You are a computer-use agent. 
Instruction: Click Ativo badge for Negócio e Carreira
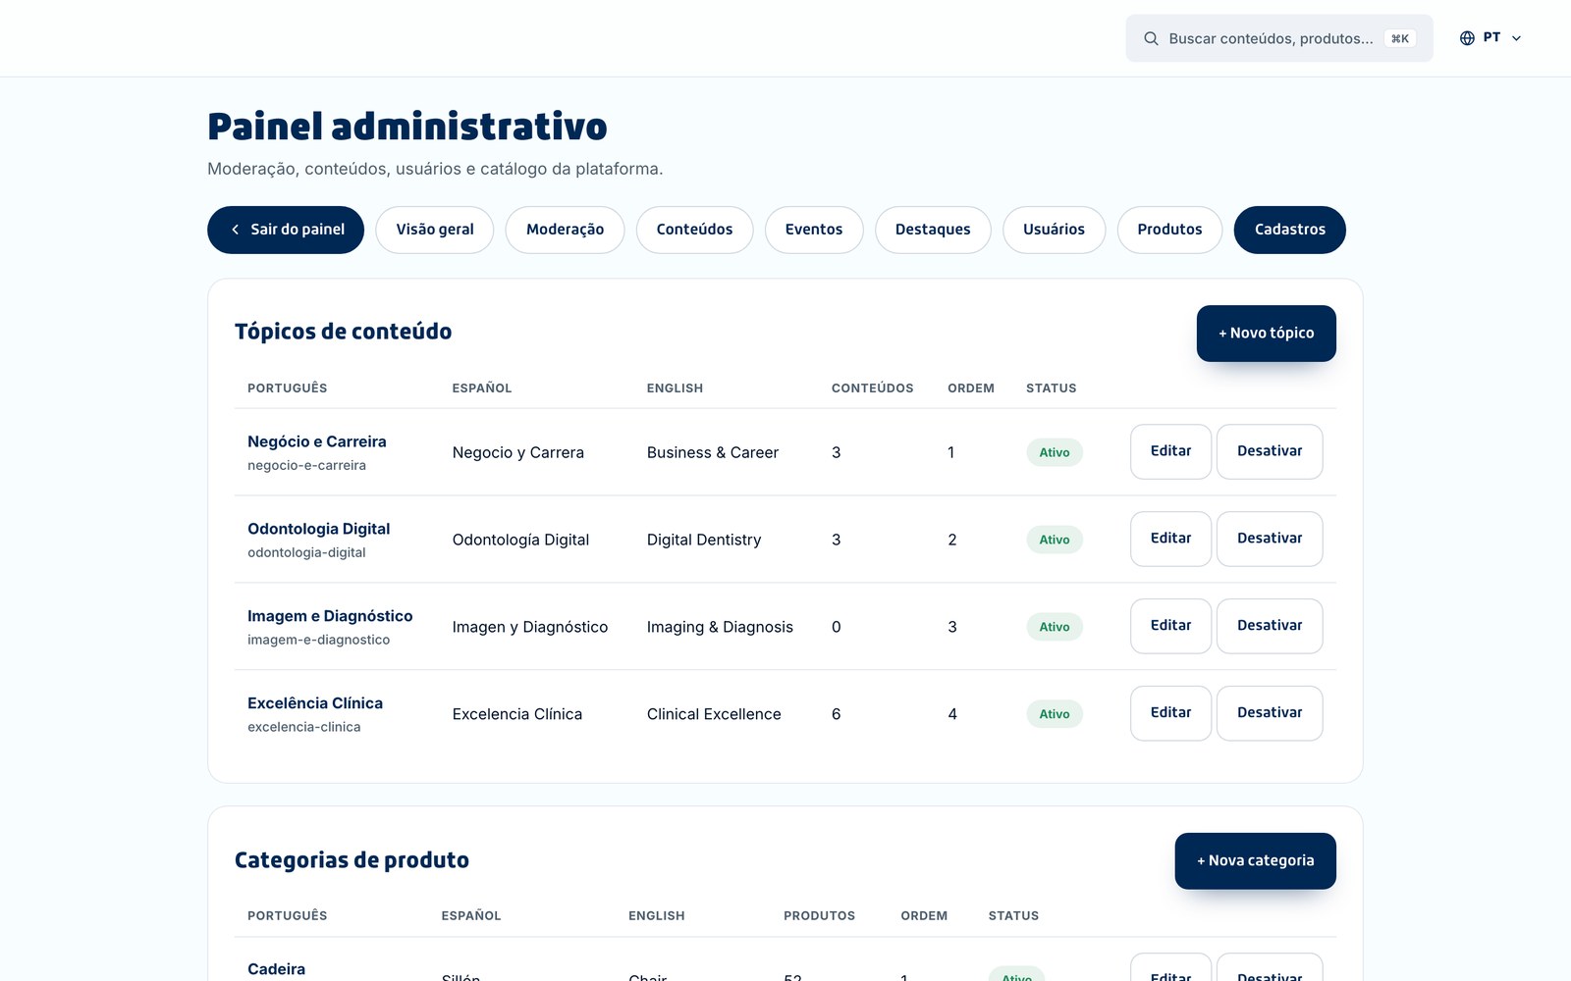(1055, 452)
